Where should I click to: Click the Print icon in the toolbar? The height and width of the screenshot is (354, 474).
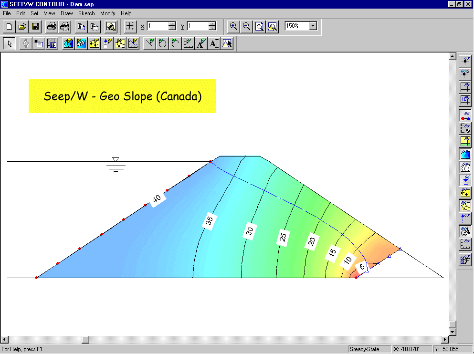pyautogui.click(x=52, y=26)
